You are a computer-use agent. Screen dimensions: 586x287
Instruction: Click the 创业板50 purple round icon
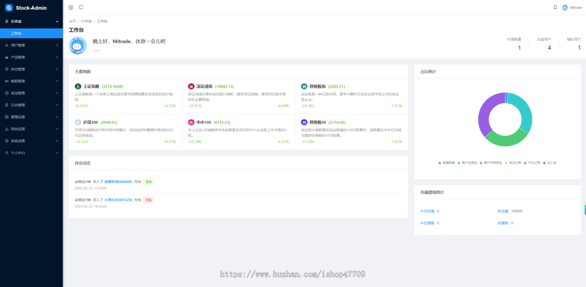(x=304, y=122)
